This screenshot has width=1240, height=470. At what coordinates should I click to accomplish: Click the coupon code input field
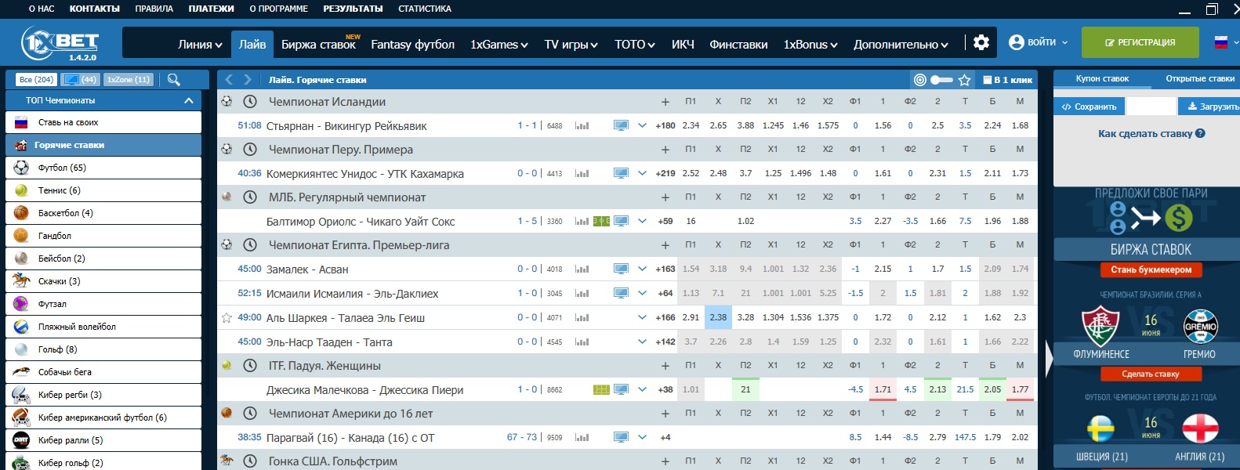click(1151, 107)
